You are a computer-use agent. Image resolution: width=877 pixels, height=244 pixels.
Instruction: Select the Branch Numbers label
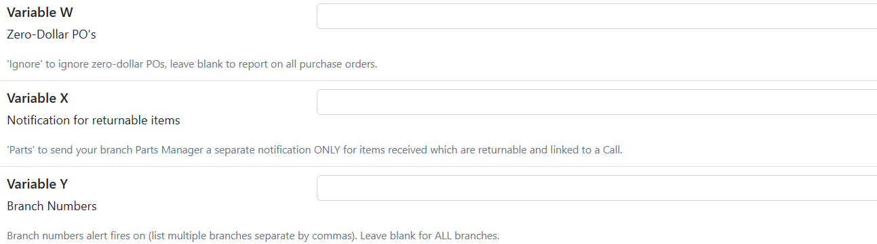[52, 206]
